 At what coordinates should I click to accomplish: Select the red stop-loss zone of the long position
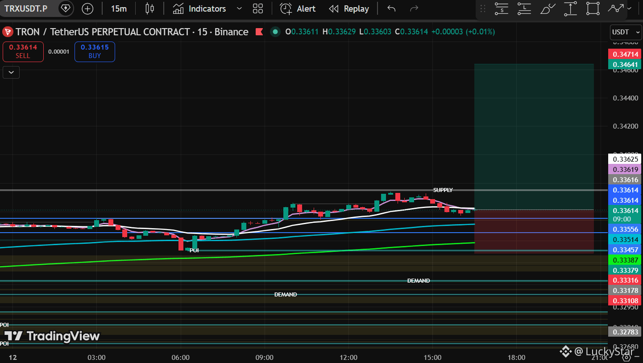coord(534,231)
